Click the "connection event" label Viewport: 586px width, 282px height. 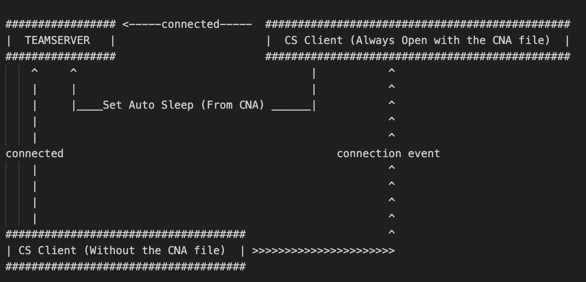coord(388,154)
